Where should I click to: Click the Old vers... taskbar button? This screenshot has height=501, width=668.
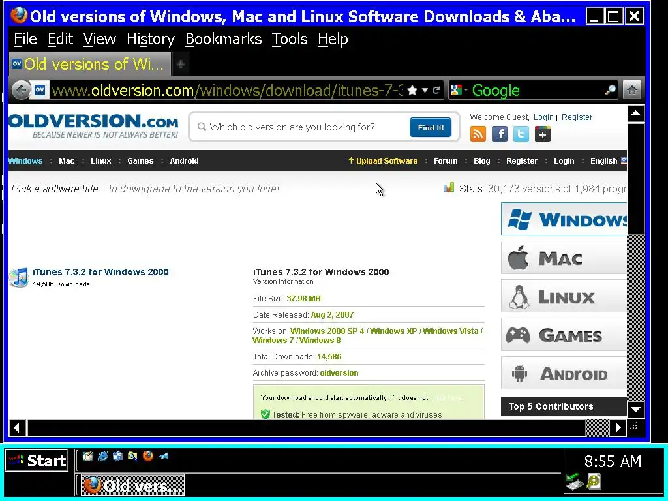132,485
